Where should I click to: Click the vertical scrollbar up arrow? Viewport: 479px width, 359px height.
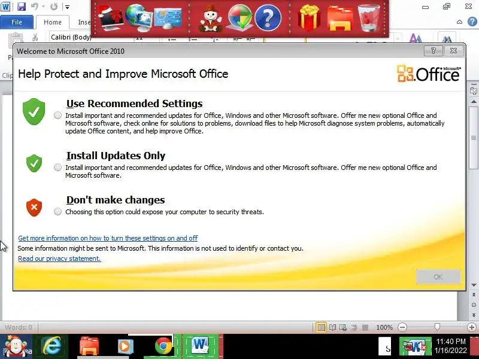474,101
